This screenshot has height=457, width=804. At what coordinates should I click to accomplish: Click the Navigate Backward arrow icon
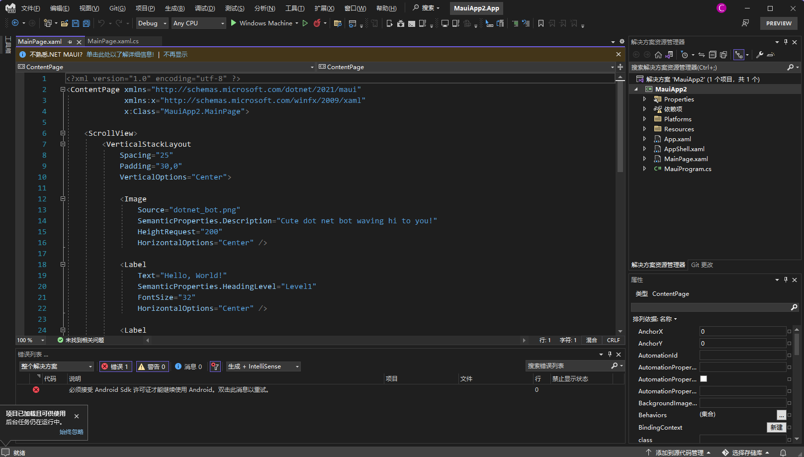[x=15, y=23]
